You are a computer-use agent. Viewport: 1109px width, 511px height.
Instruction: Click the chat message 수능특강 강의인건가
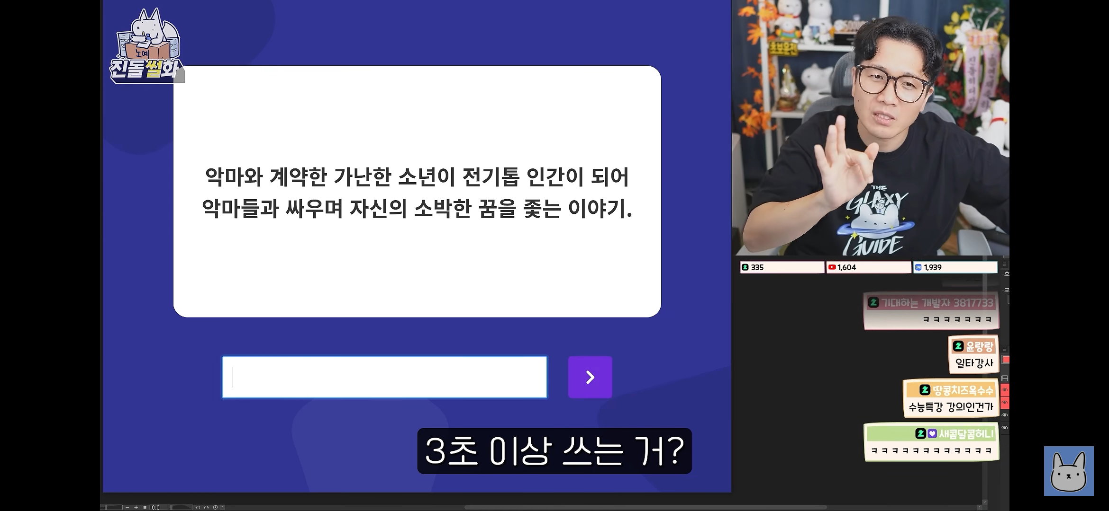click(x=951, y=407)
